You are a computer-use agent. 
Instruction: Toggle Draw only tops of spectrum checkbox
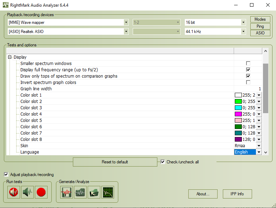248,76
